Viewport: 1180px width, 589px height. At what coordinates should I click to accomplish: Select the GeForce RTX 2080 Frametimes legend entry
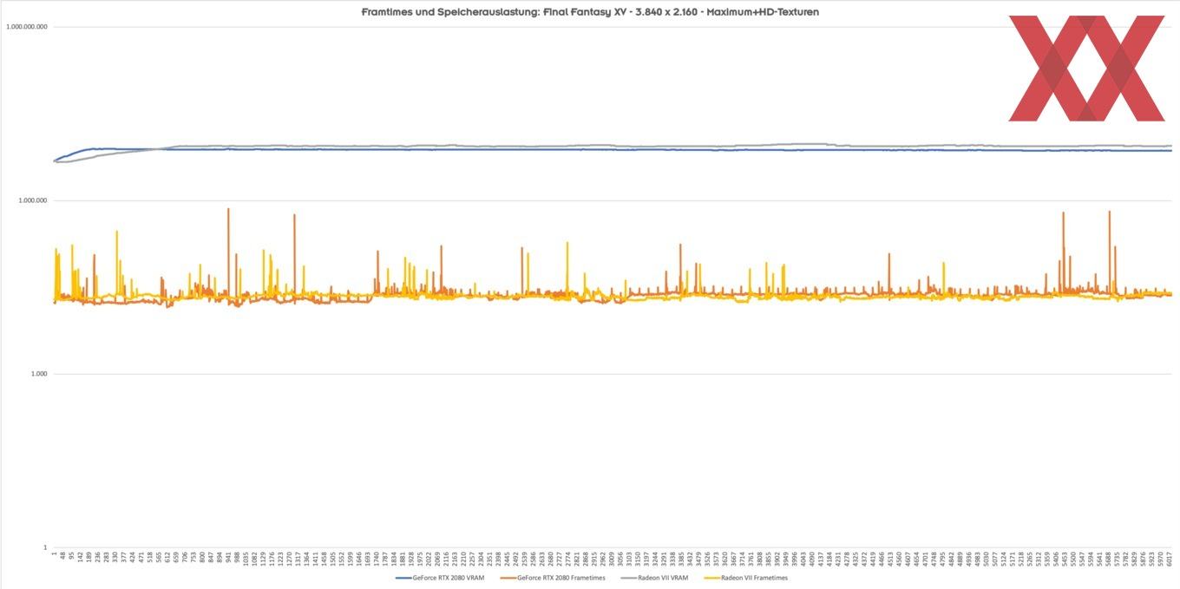[x=551, y=578]
